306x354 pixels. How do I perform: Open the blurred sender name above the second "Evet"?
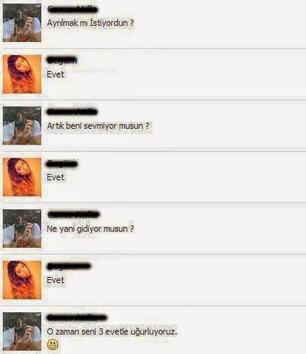62,164
